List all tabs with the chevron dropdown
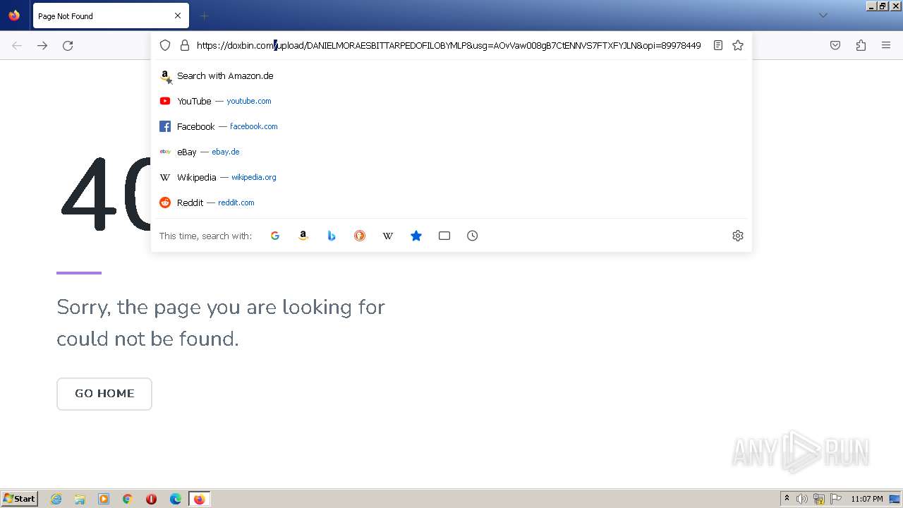The image size is (903, 508). [x=823, y=16]
